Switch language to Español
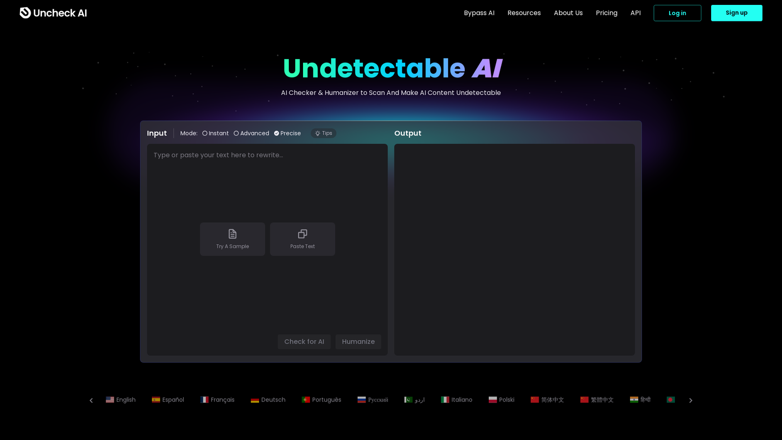This screenshot has height=440, width=782. pos(168,400)
